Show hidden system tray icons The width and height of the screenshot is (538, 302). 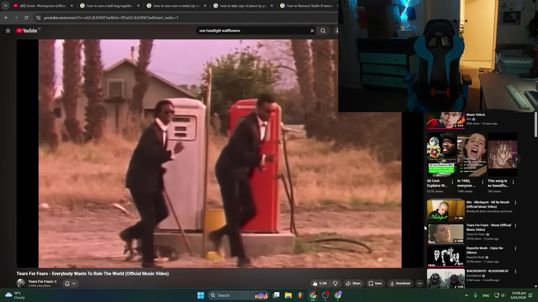466,295
